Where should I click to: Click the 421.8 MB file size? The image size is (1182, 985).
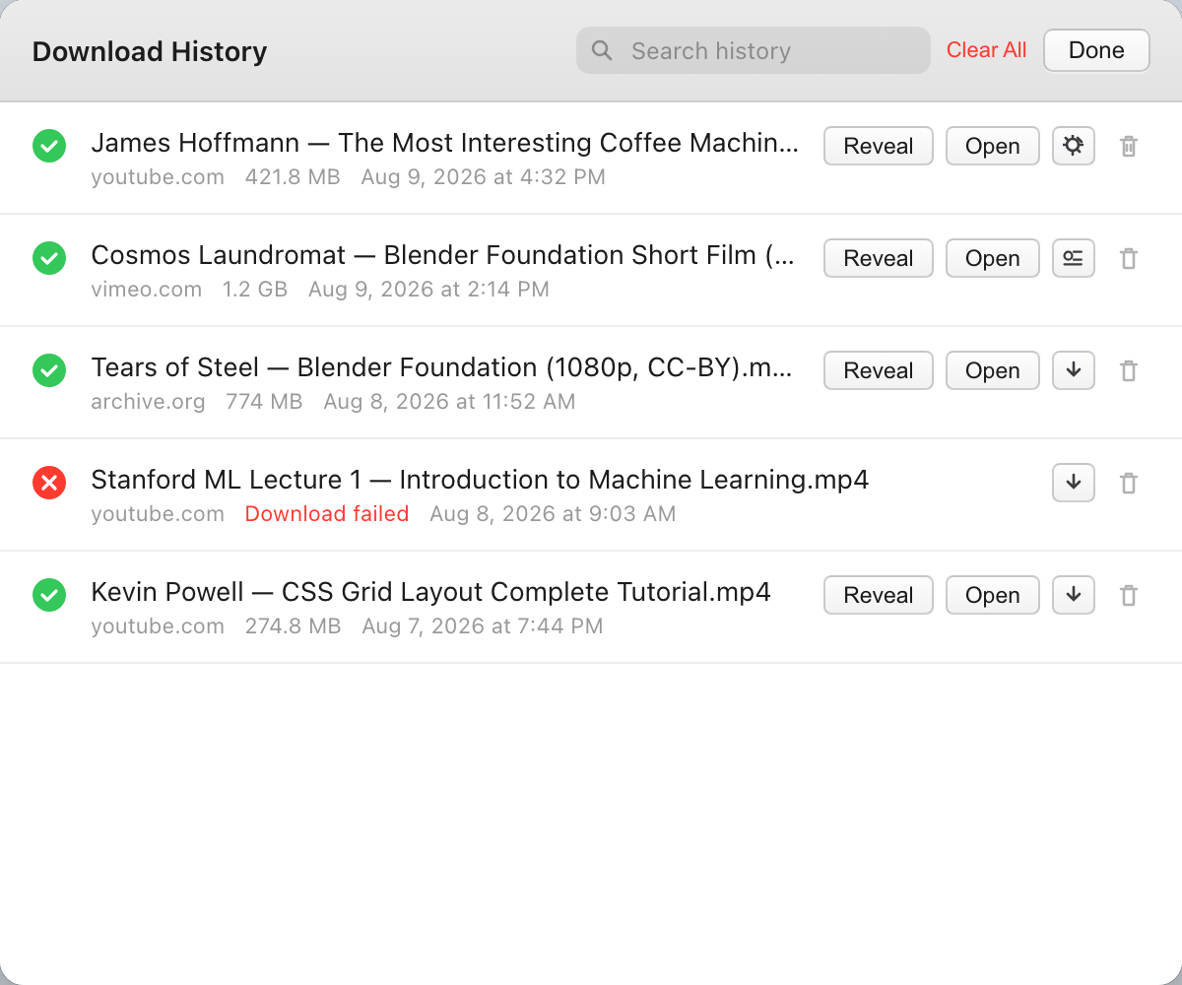[293, 176]
